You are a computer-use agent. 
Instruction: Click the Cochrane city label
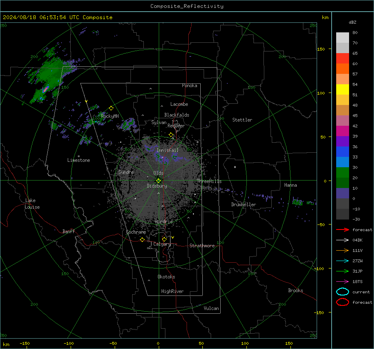[136, 232]
